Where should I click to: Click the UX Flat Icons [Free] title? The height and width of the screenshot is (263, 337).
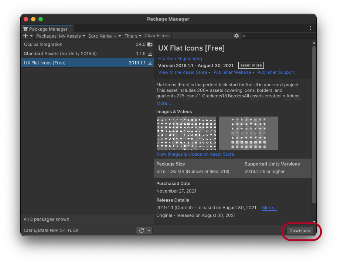click(x=191, y=48)
